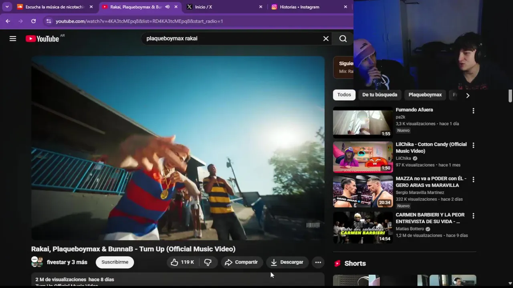
Task: Open fivestar y 3 más channel link
Action: tap(67, 262)
